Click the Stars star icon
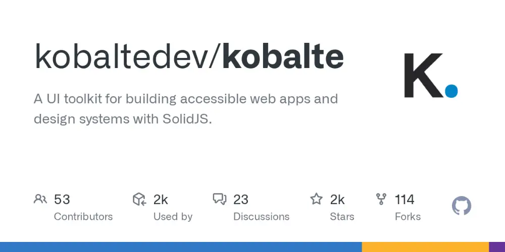Image resolution: width=505 pixels, height=252 pixels. coord(316,199)
